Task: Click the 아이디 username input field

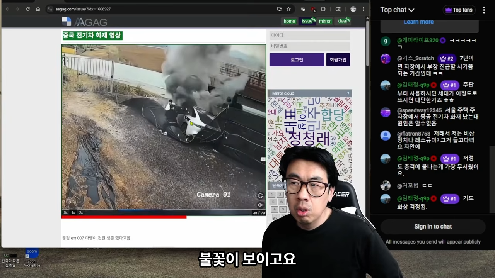Action: click(309, 35)
